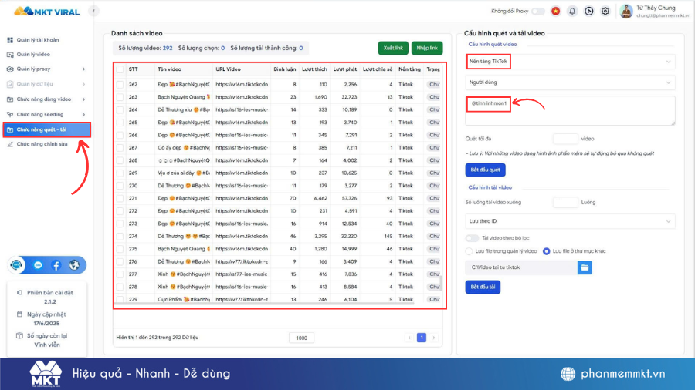This screenshot has height=390, width=695.
Task: Expand Quản lý dữ liệu submenu arrow
Action: [83, 84]
